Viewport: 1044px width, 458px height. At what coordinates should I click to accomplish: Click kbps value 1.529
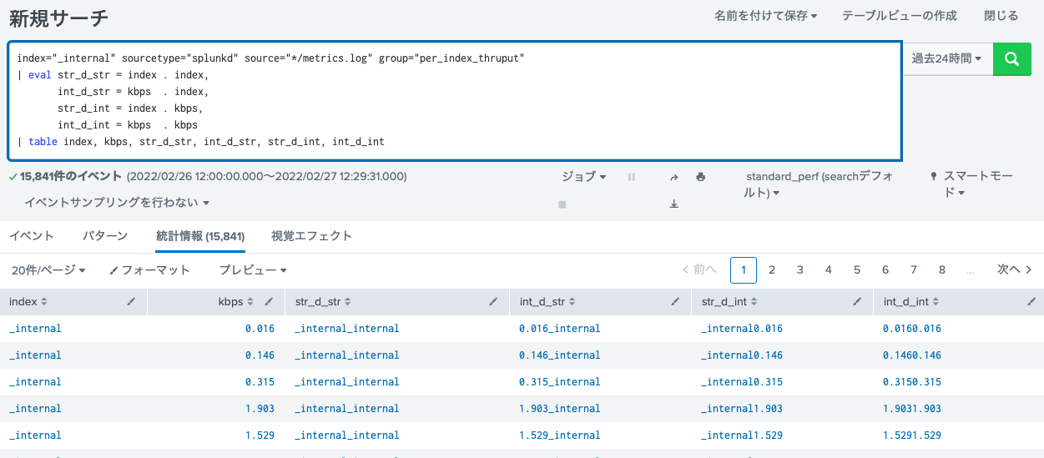point(260,435)
